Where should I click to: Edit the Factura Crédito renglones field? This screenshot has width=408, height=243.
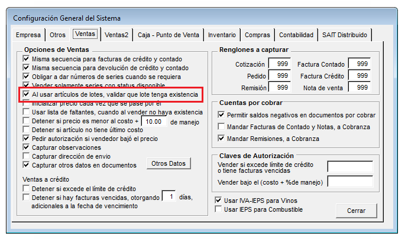360,75
